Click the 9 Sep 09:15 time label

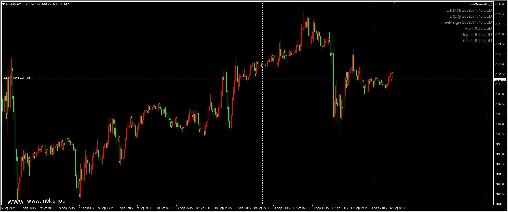(x=86, y=208)
